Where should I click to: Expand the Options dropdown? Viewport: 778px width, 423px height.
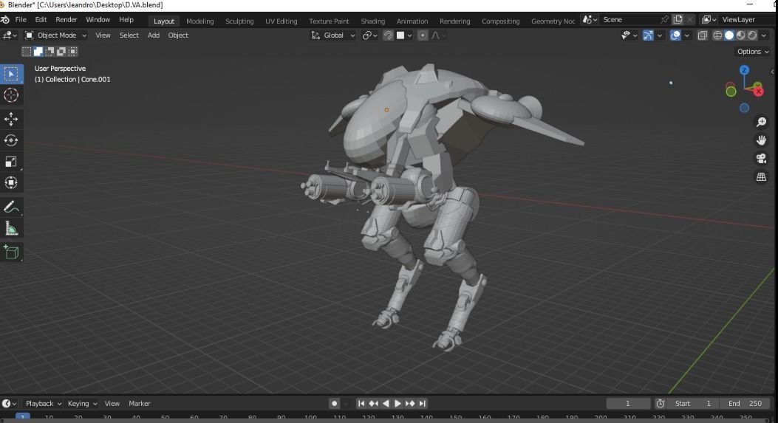[753, 52]
